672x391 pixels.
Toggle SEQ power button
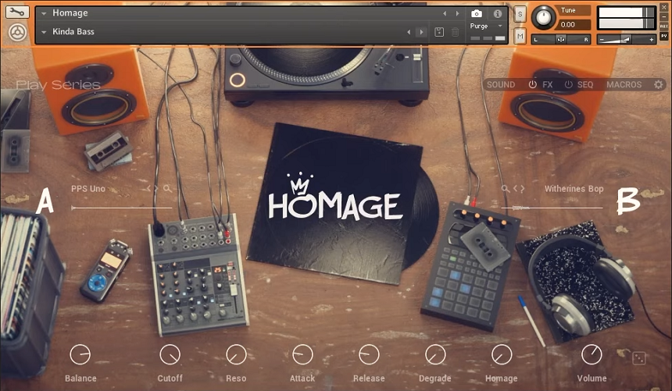click(568, 84)
